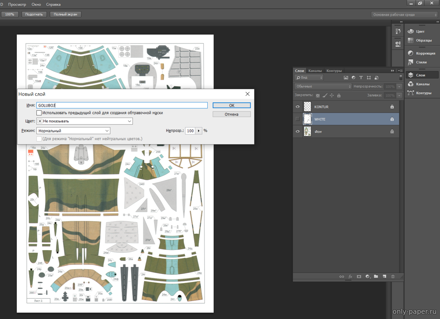Viewport: 440px width, 319px height.
Task: Click the Отмена button
Action: pos(231,114)
